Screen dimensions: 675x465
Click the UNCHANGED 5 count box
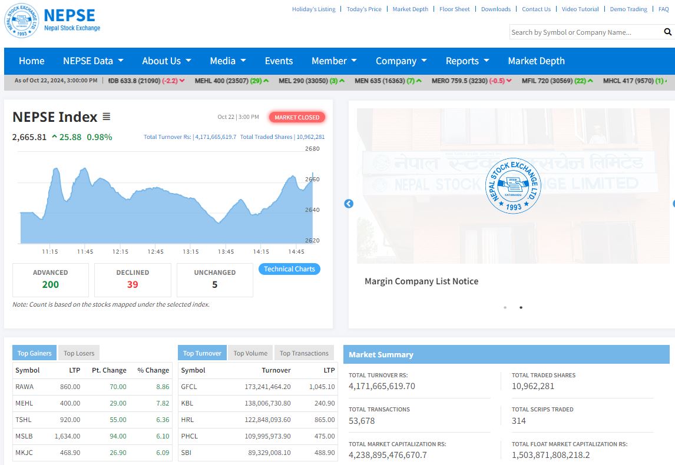pyautogui.click(x=215, y=280)
